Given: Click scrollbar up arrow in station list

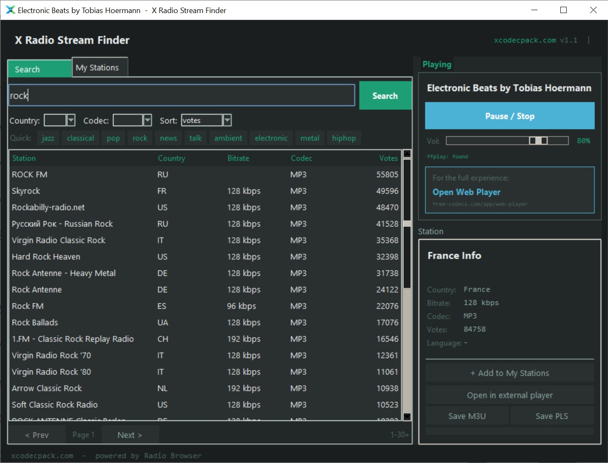Looking at the screenshot, I should click(x=407, y=153).
